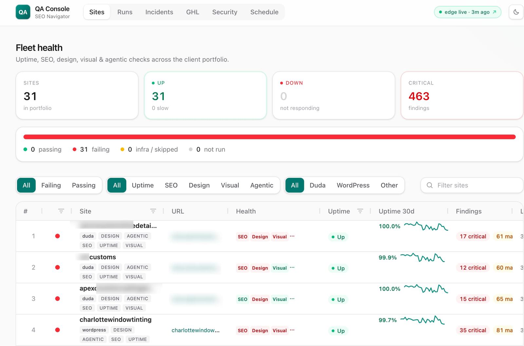The image size is (524, 346).
Task: Filter platform by Other
Action: coord(389,185)
